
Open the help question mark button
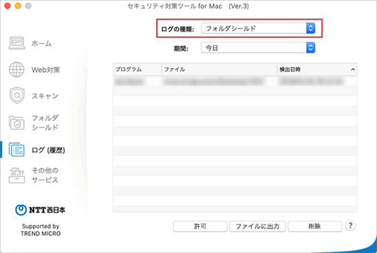pos(350,225)
